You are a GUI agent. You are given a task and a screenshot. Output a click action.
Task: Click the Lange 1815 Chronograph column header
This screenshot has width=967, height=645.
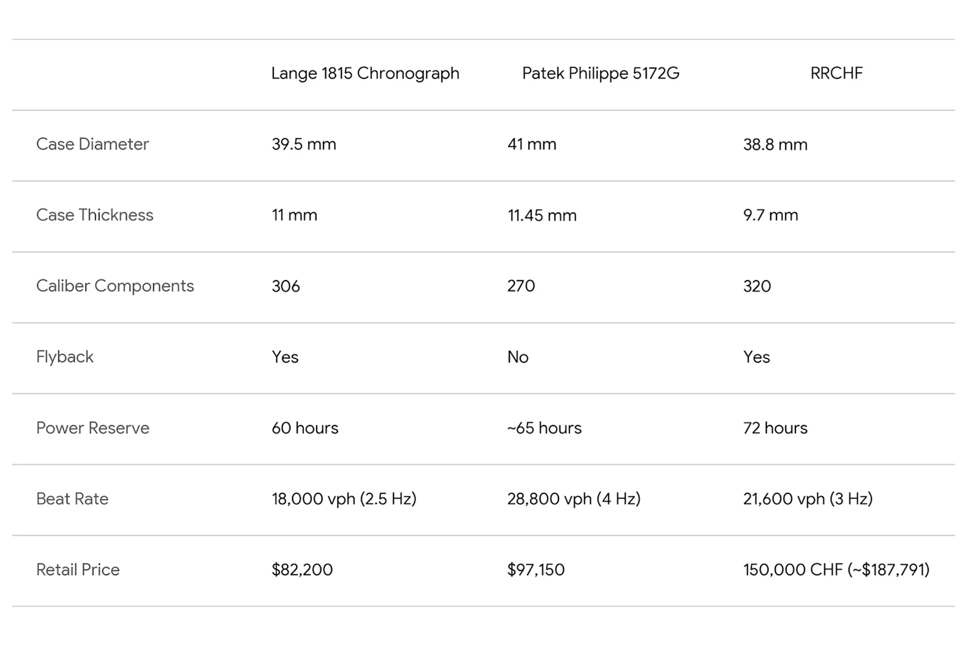point(365,73)
